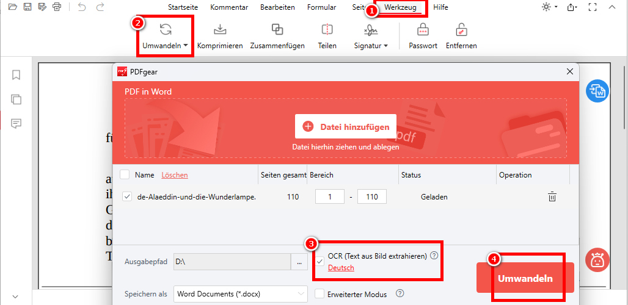Viewport: 628px width, 305px height.
Task: Click the share export icon
Action: [x=570, y=7]
